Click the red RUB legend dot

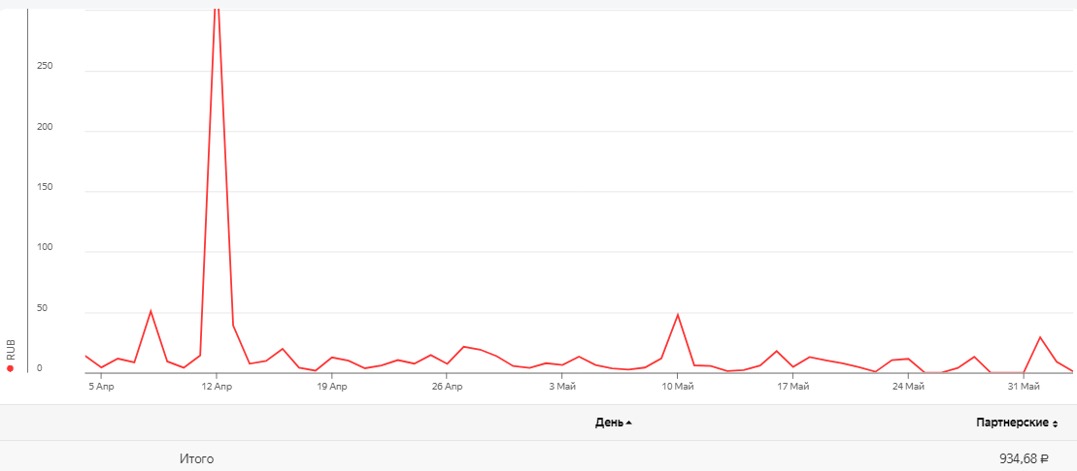pos(10,368)
